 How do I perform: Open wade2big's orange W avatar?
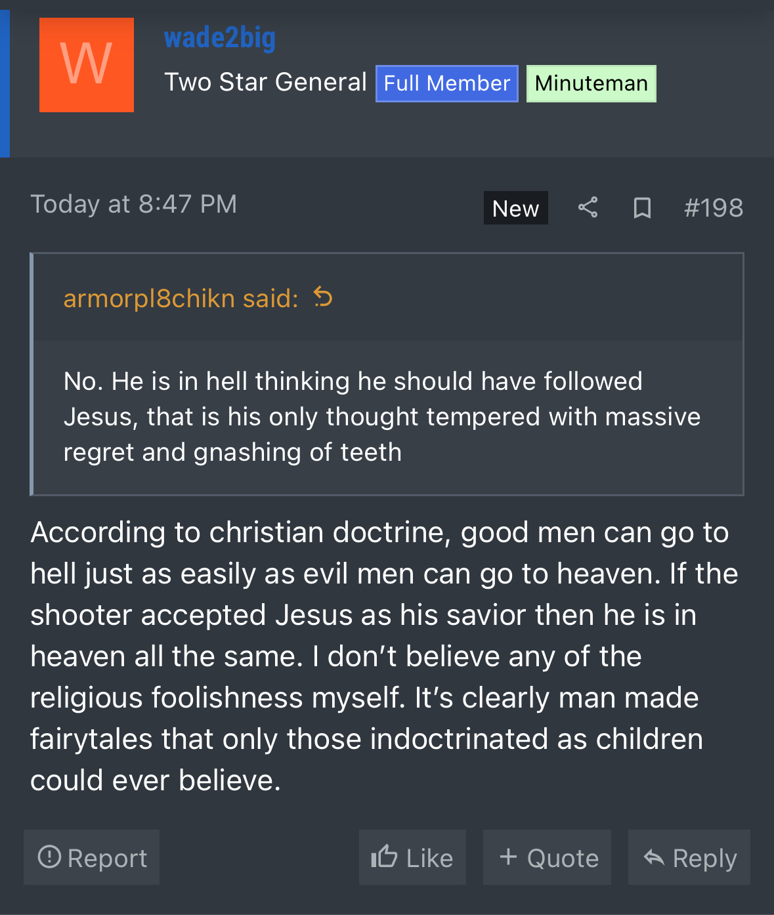[87, 65]
